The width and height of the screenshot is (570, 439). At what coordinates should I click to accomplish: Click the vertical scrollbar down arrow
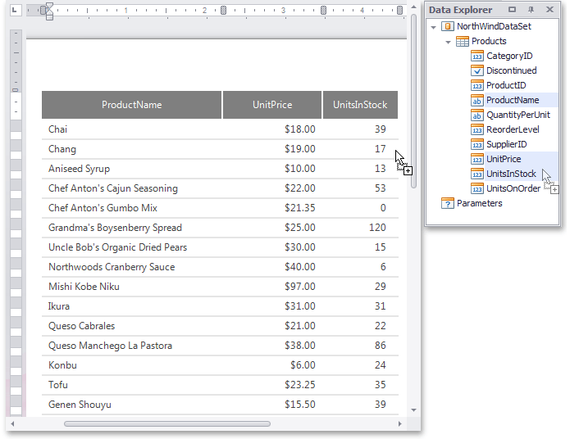pyautogui.click(x=413, y=410)
